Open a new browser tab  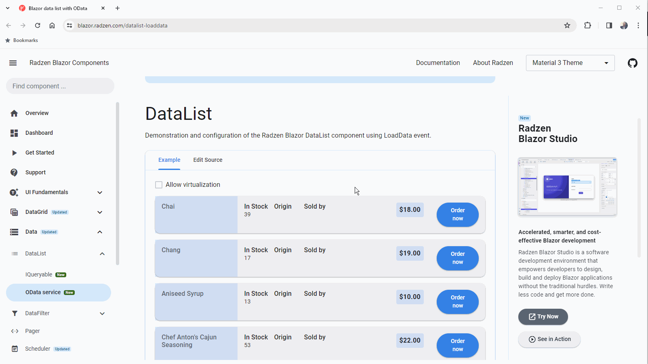tap(118, 8)
